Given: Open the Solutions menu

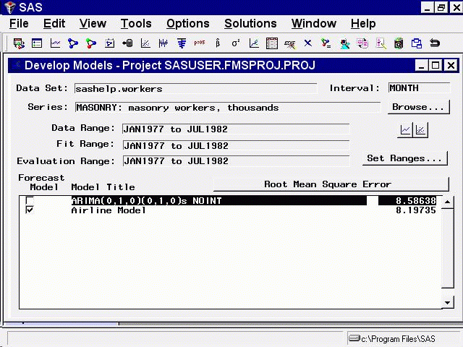Looking at the screenshot, I should click(x=250, y=24).
